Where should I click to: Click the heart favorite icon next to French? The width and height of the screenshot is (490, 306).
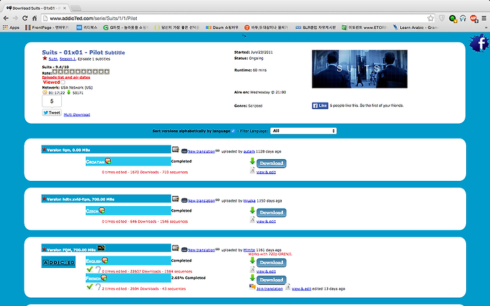pyautogui.click(x=104, y=277)
